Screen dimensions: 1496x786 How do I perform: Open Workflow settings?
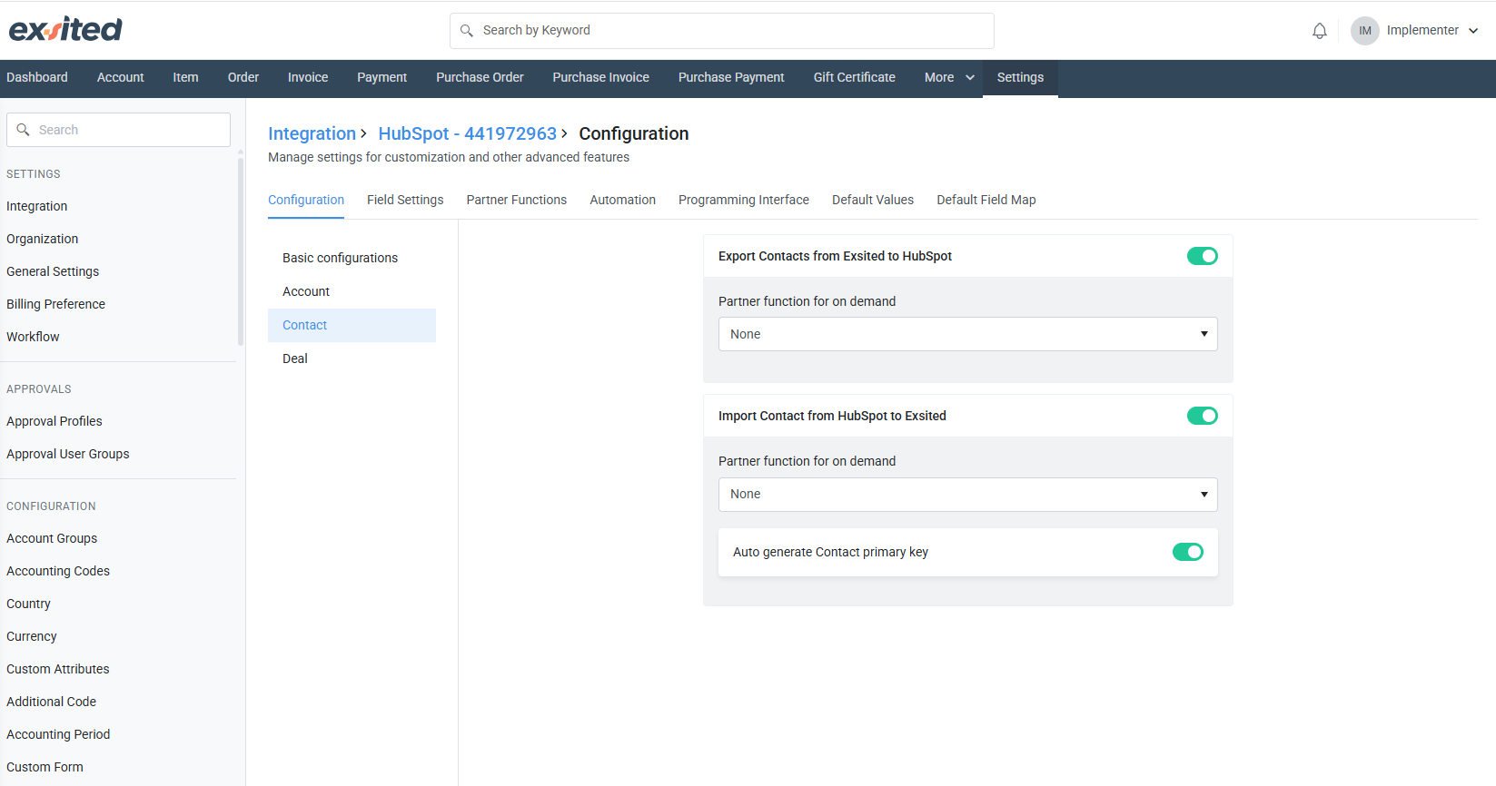tap(33, 337)
